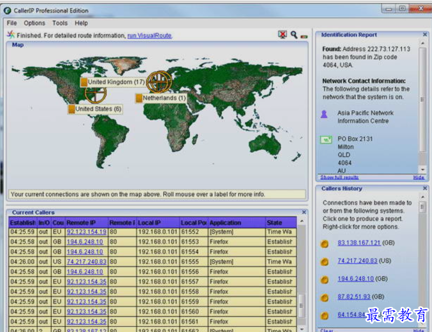
Task: Click the Clear link in Callers History
Action: click(x=327, y=330)
